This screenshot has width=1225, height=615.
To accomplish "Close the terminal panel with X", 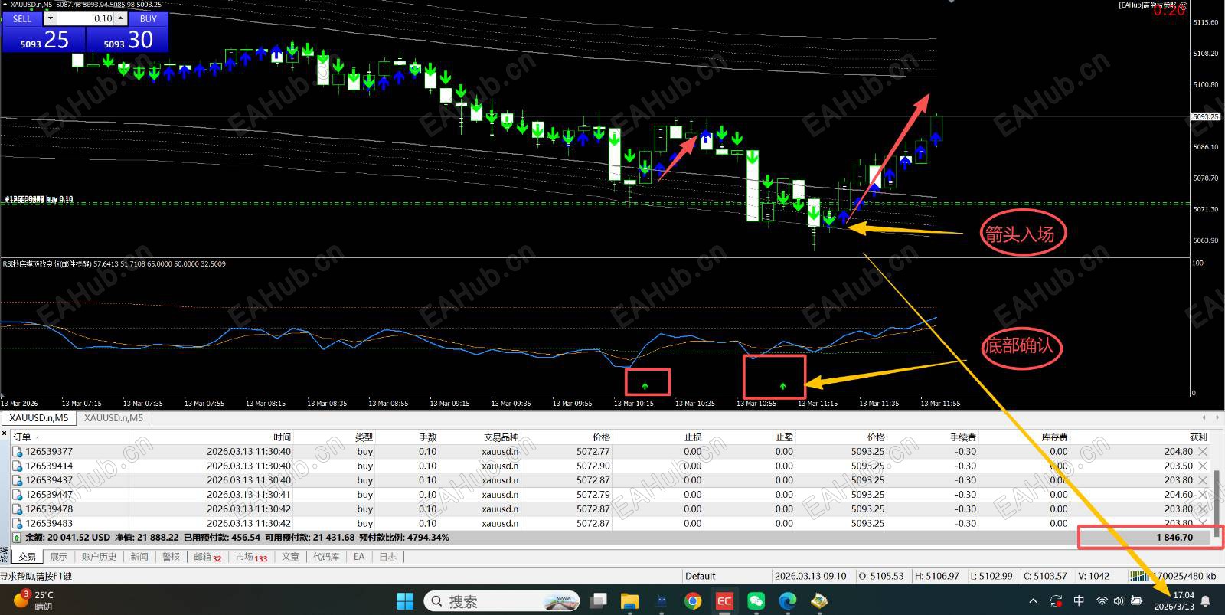I will click(5, 433).
